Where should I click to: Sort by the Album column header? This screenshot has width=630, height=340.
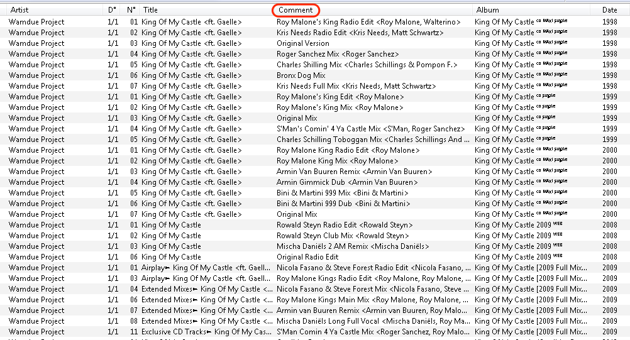(487, 10)
